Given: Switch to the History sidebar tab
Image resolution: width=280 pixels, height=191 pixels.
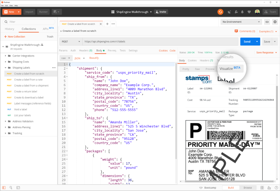Looking at the screenshot, I should pos(10,29).
